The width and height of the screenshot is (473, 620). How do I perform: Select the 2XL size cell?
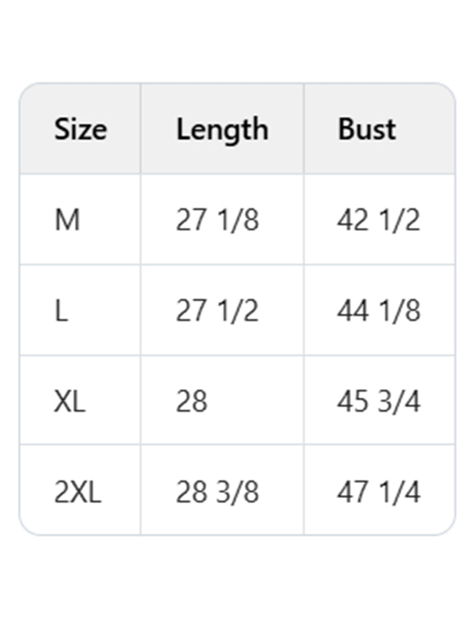click(x=77, y=492)
